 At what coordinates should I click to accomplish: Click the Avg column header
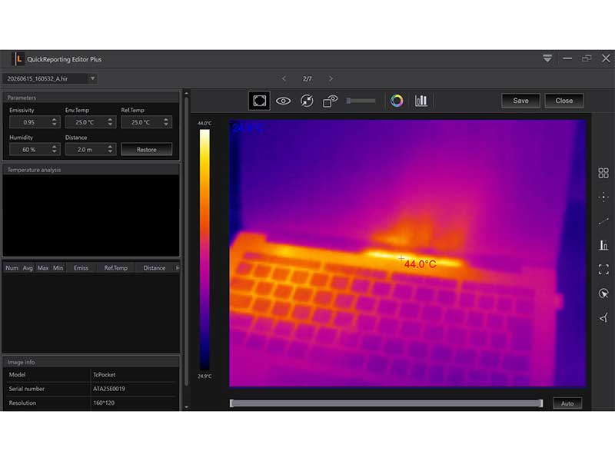point(28,267)
